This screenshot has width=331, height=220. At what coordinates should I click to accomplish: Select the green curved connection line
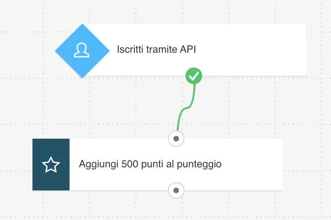coord(186,108)
